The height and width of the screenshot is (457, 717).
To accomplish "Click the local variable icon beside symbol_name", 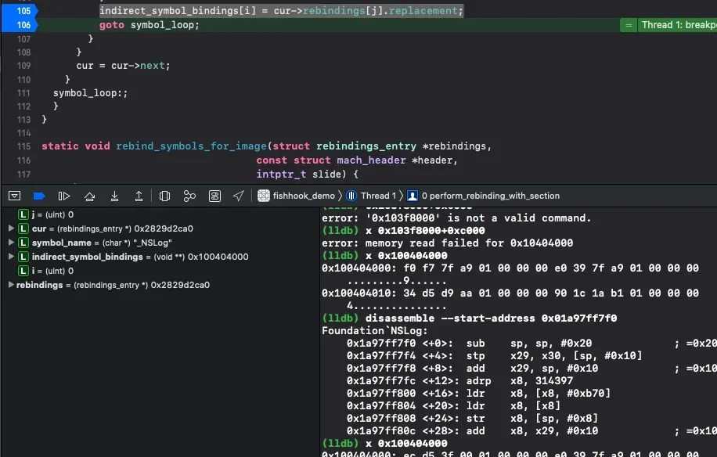I will point(23,243).
